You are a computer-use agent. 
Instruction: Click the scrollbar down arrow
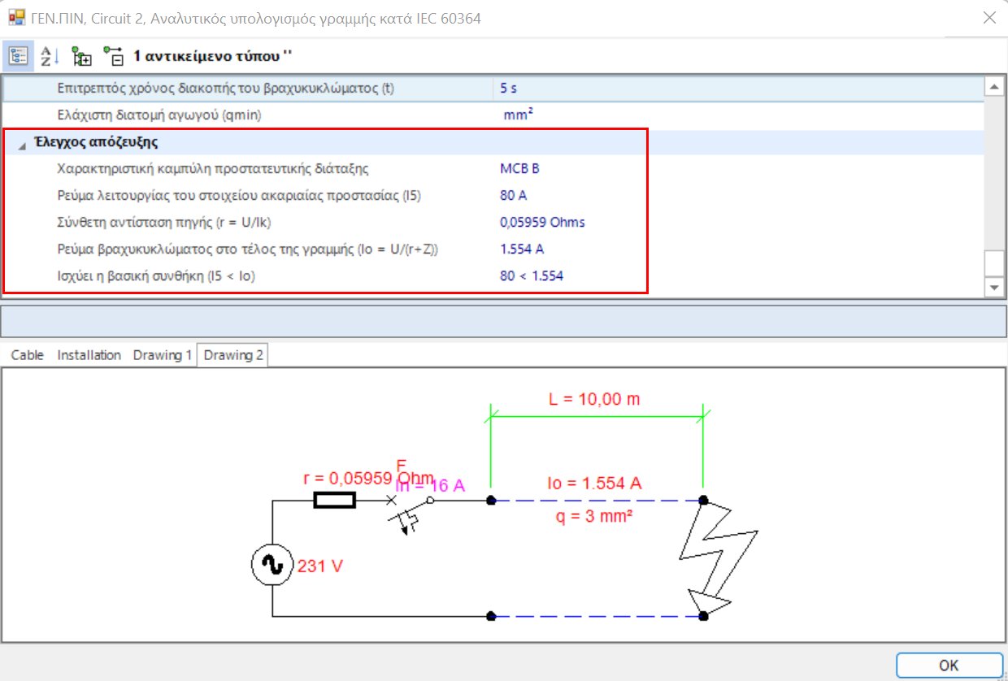994,287
